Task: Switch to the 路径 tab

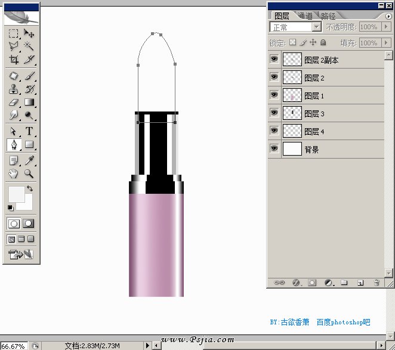Action: click(x=328, y=16)
